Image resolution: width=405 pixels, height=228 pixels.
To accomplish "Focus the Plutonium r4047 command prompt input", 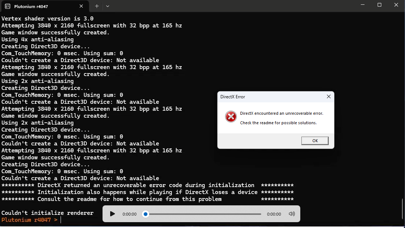I will click(x=61, y=220).
